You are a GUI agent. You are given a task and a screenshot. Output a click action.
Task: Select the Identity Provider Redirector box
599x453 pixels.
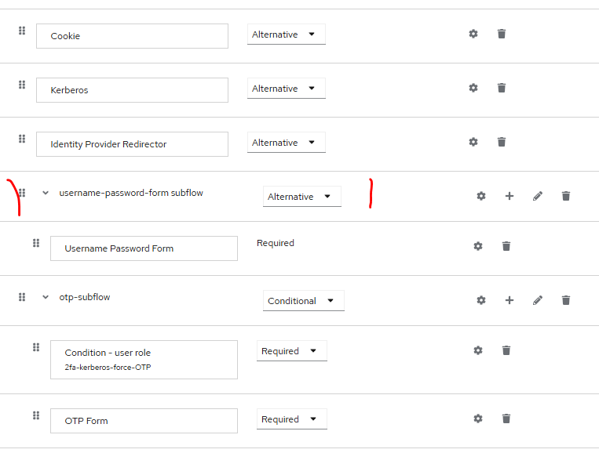(x=132, y=144)
